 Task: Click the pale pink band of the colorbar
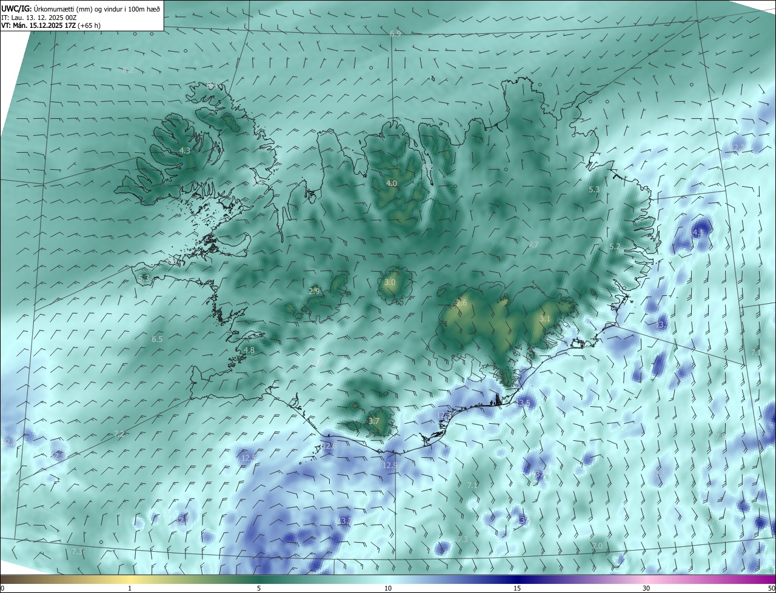pyautogui.click(x=646, y=580)
